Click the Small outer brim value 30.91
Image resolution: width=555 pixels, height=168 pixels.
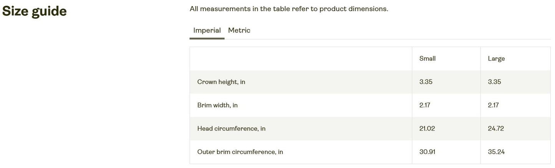point(427,152)
